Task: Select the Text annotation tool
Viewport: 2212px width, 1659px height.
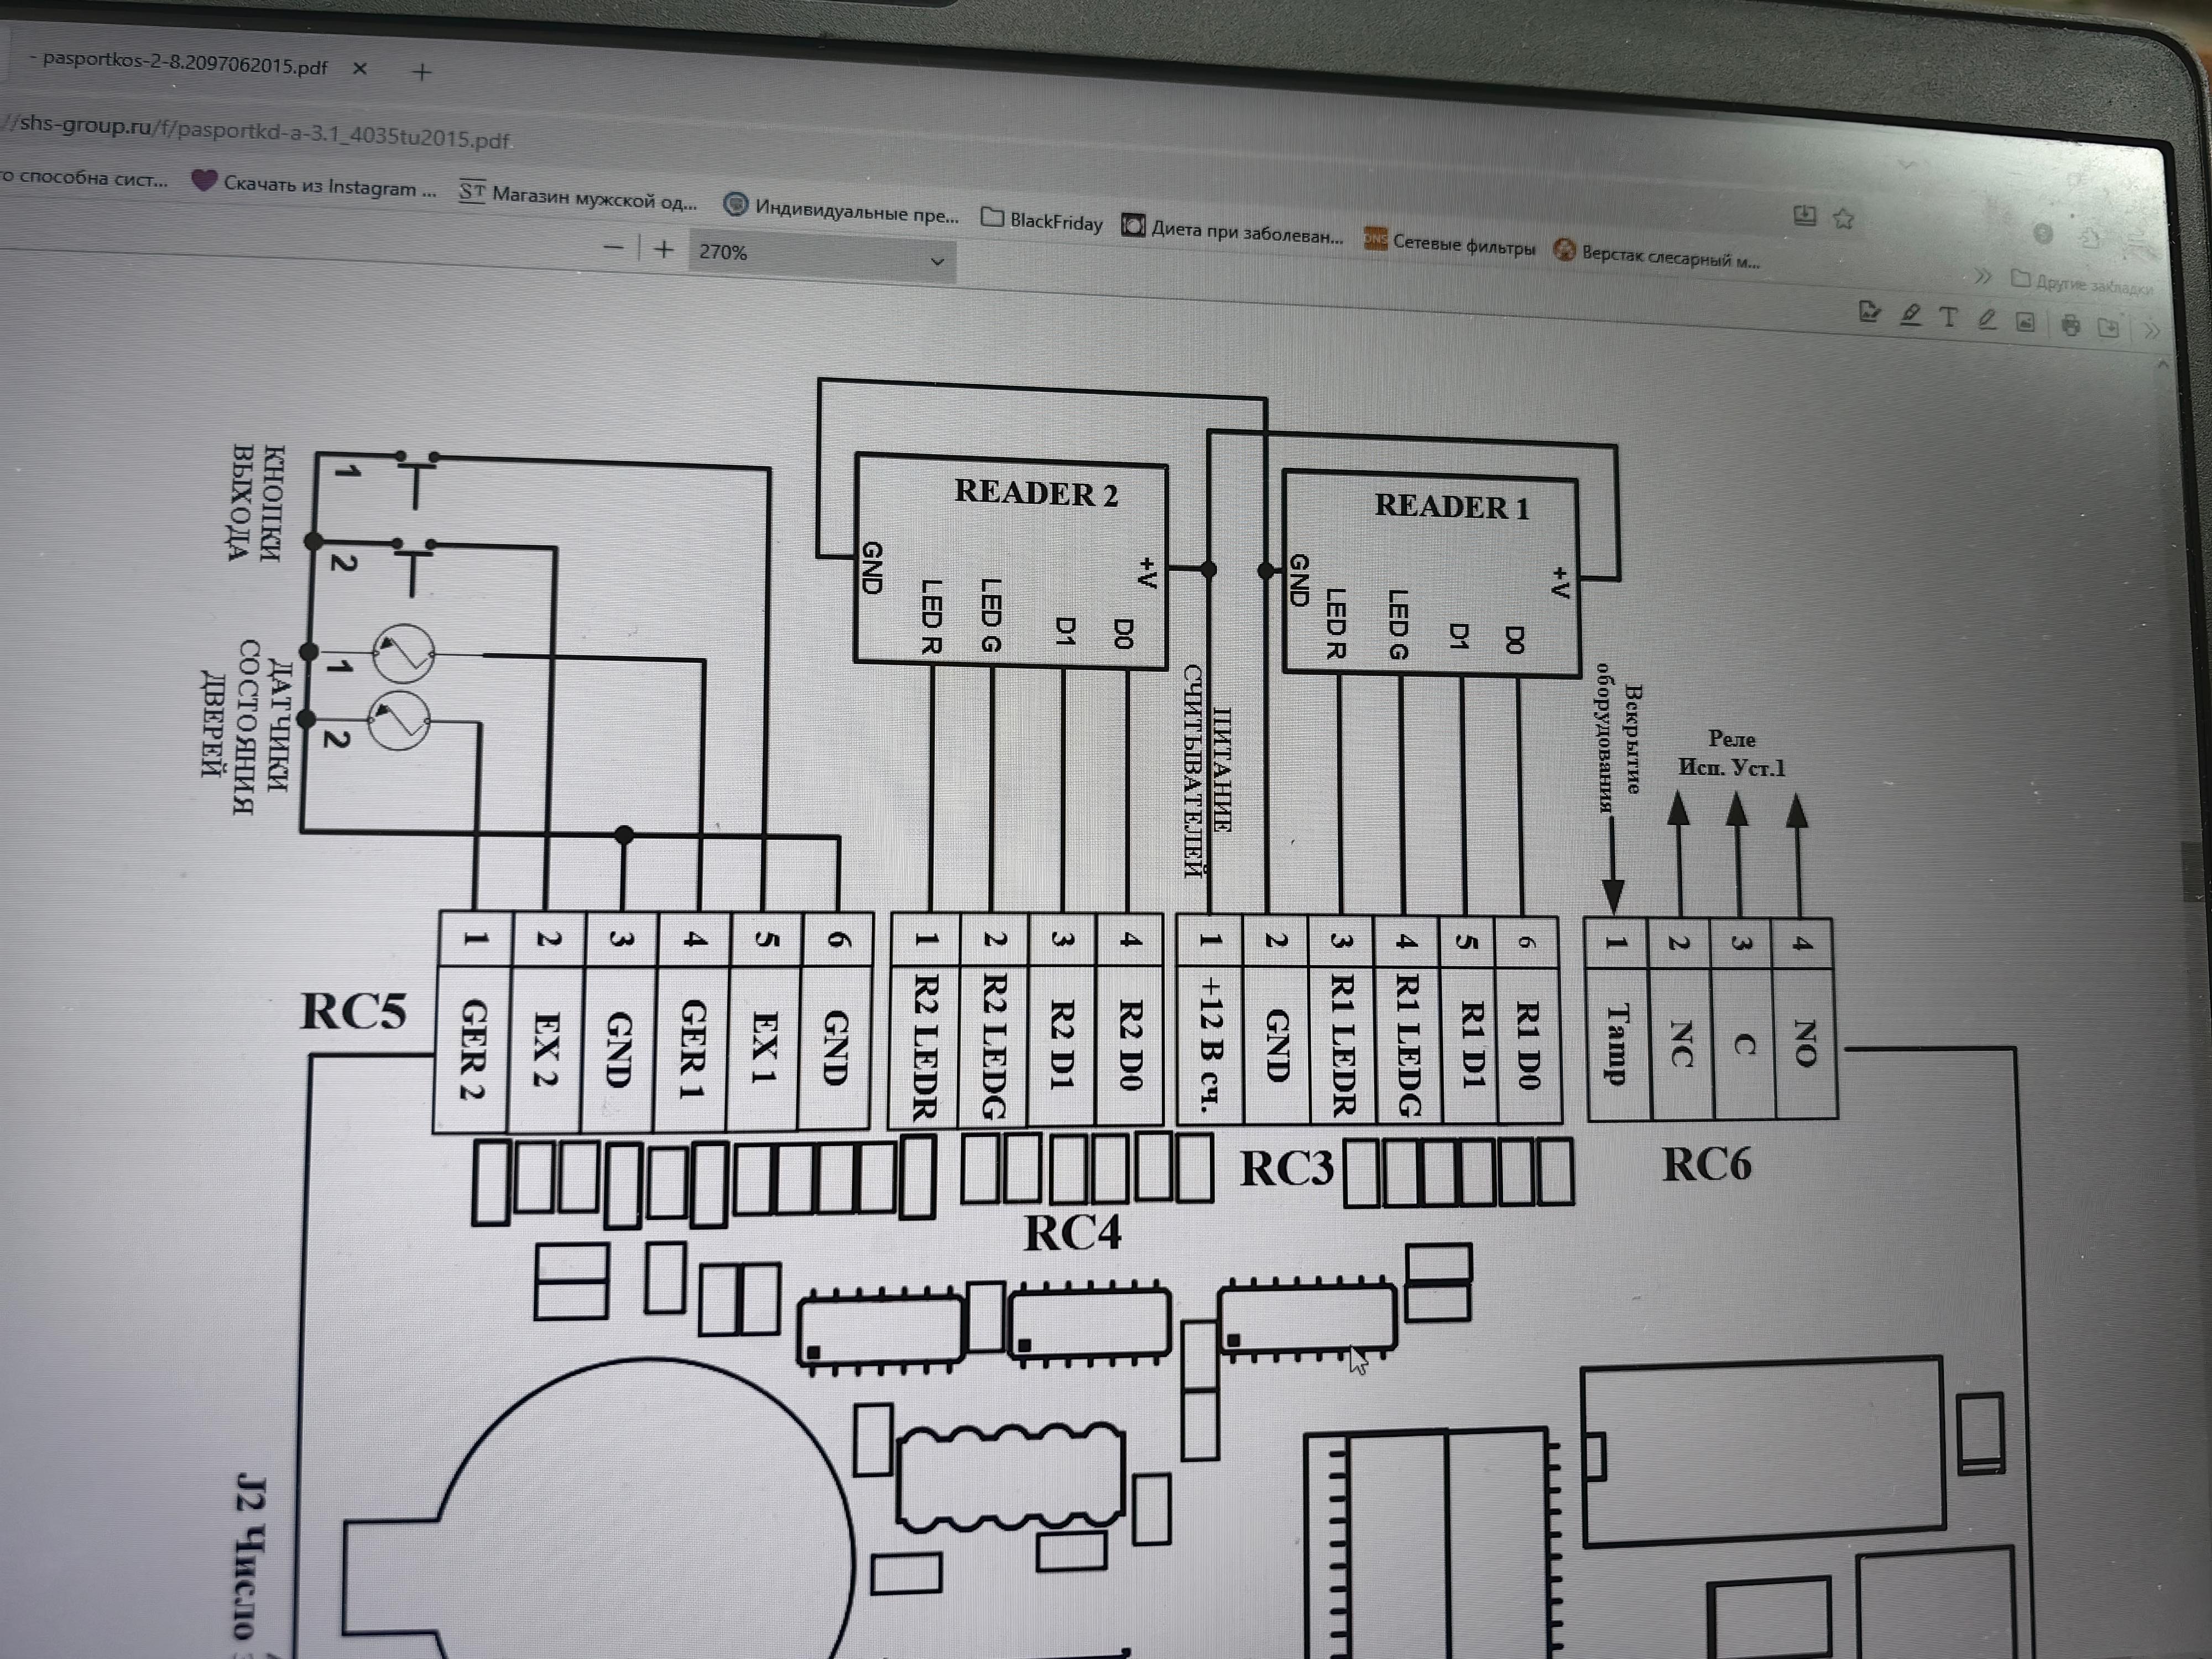Action: [1948, 318]
